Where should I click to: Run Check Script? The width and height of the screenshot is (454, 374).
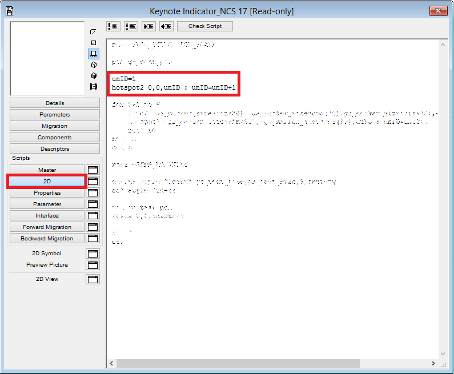pos(205,26)
